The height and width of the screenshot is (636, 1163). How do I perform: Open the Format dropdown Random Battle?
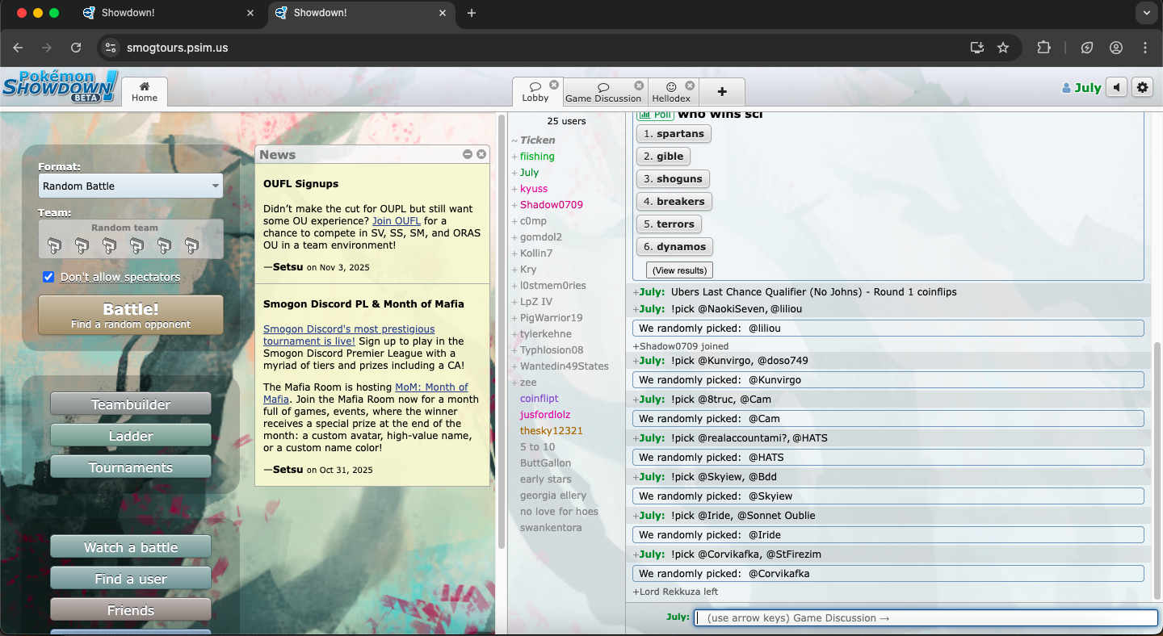[130, 186]
